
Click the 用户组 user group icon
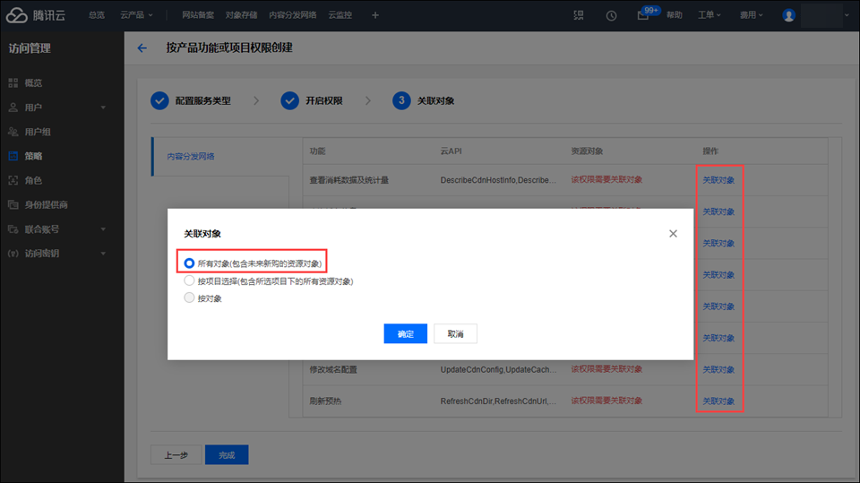coord(13,132)
